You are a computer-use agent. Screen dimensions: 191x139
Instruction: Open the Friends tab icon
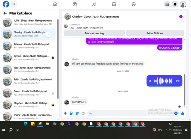pos(94,4)
